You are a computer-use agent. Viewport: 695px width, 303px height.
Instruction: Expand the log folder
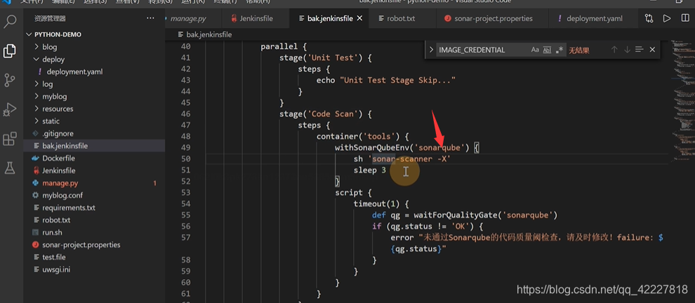[94, 84]
